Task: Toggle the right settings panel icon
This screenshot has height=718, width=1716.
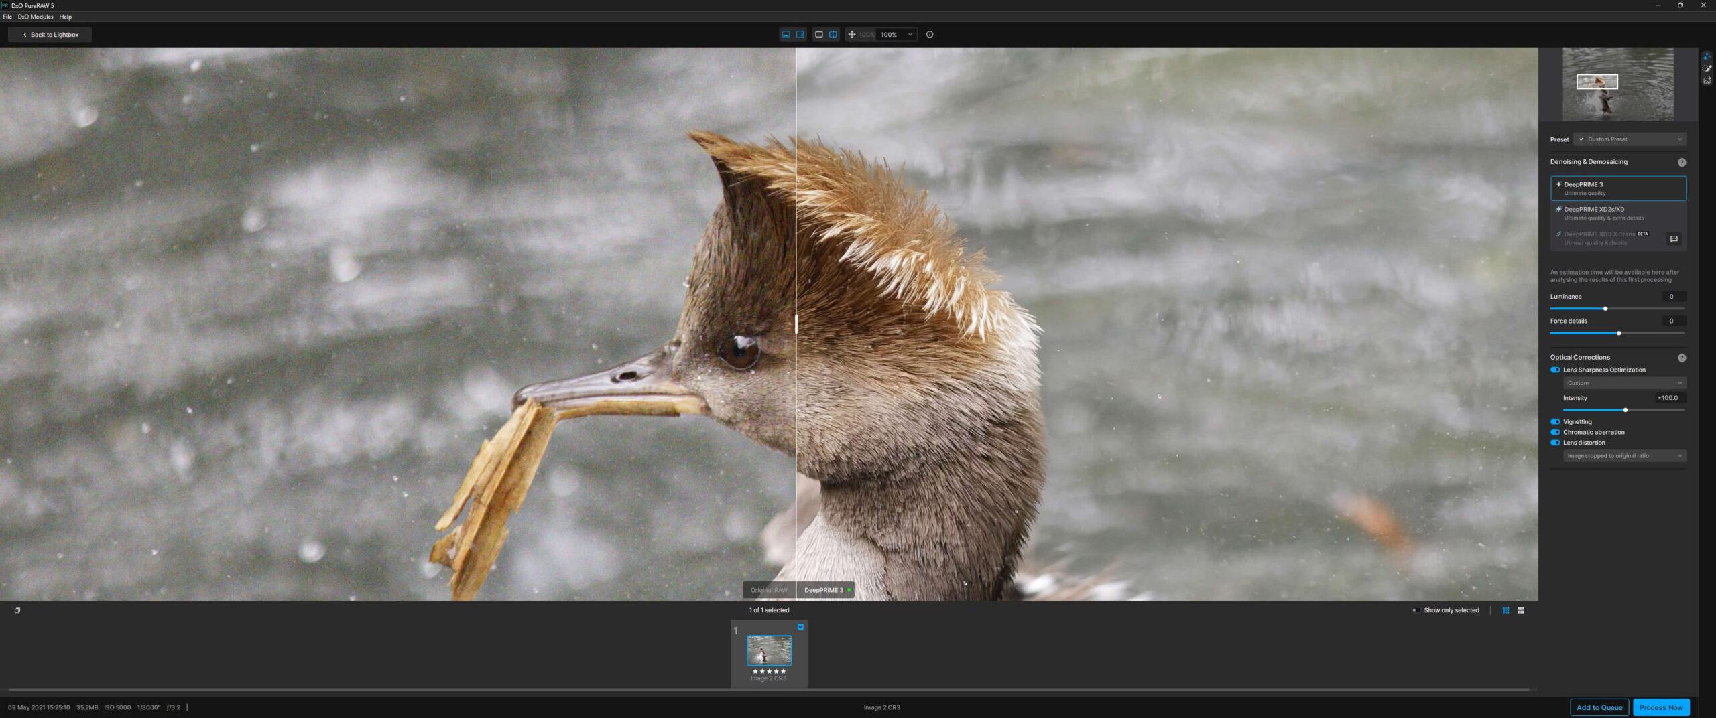Action: pyautogui.click(x=800, y=35)
